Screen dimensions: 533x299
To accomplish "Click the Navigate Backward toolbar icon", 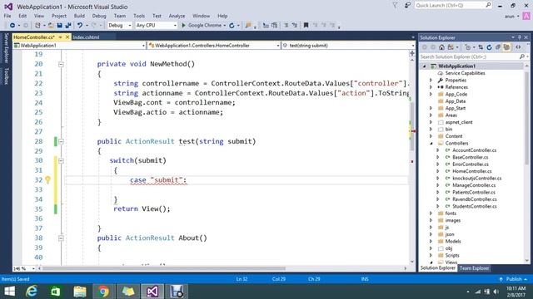I will click(x=12, y=26).
